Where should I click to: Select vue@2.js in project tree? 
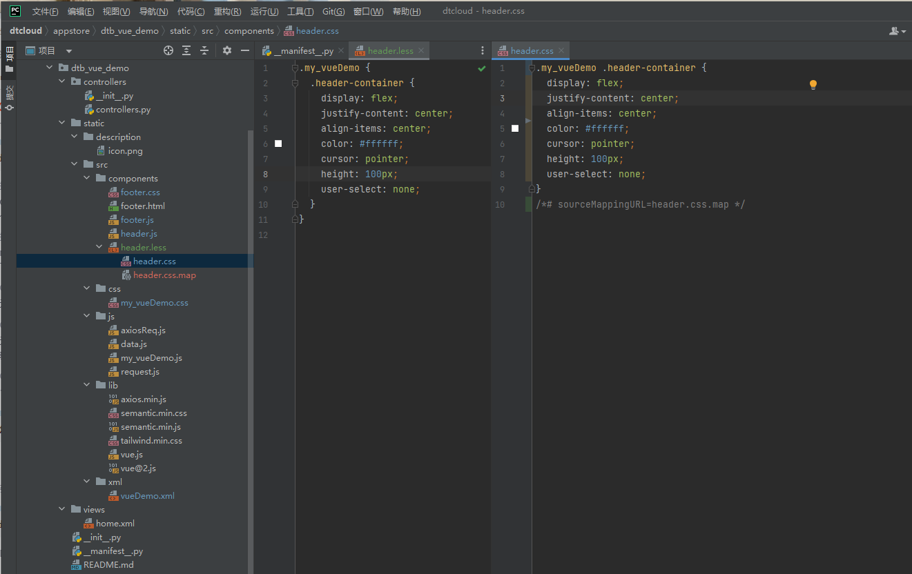(x=138, y=468)
